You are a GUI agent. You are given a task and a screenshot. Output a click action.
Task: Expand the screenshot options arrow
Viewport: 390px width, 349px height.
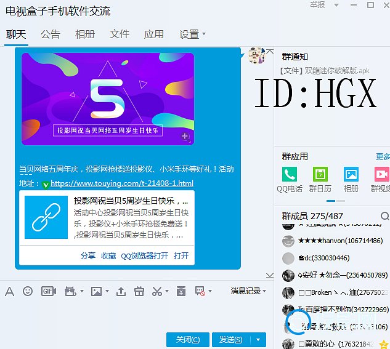167,291
